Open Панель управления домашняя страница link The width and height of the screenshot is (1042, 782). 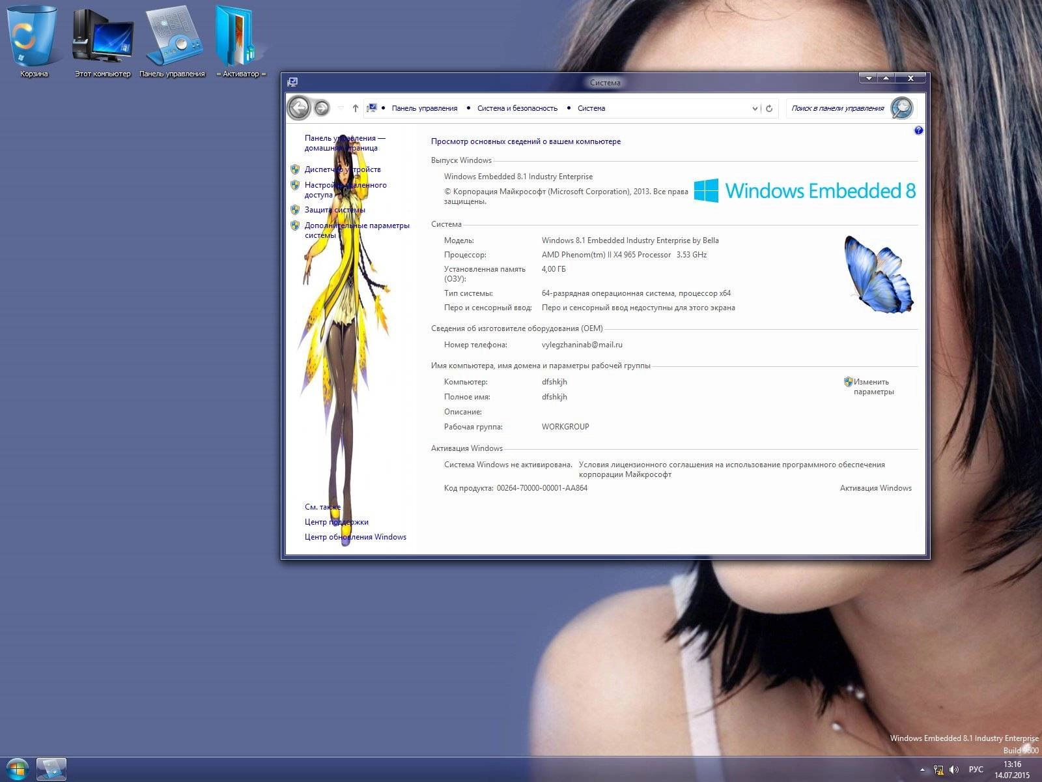345,143
